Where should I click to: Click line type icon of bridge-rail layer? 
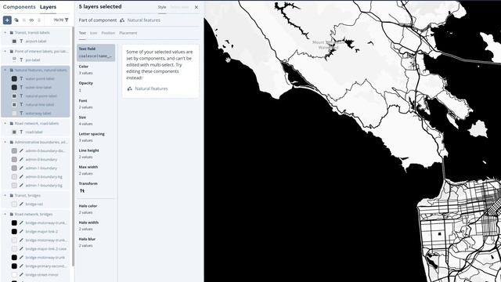pos(21,204)
